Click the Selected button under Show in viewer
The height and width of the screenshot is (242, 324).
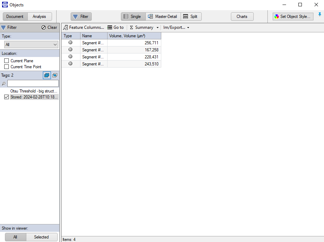tap(41, 237)
